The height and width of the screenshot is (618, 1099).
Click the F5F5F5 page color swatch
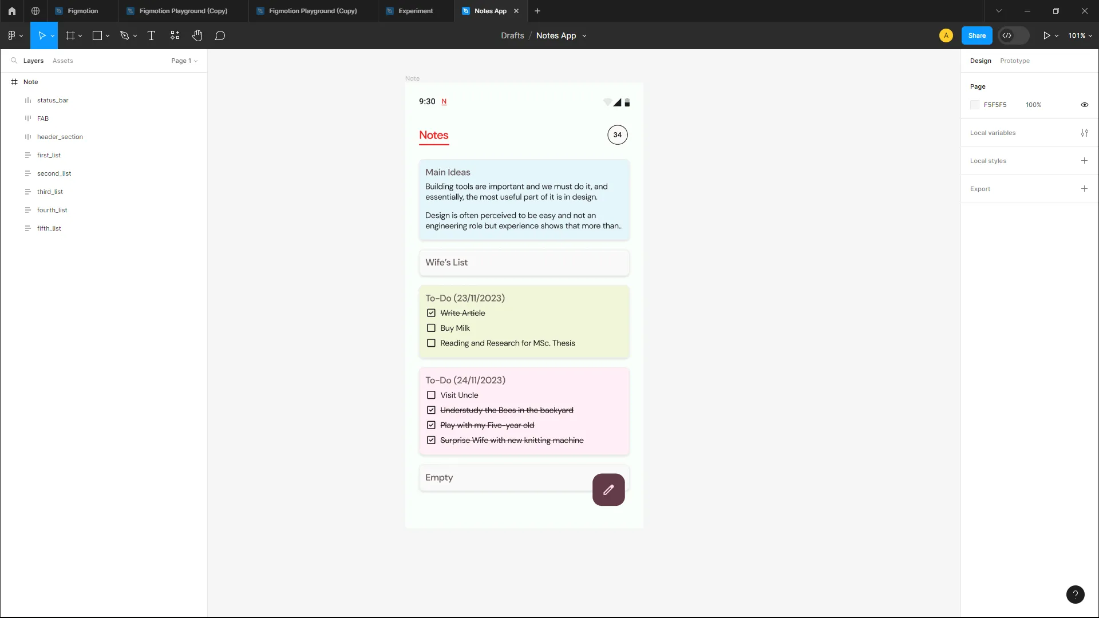975,105
